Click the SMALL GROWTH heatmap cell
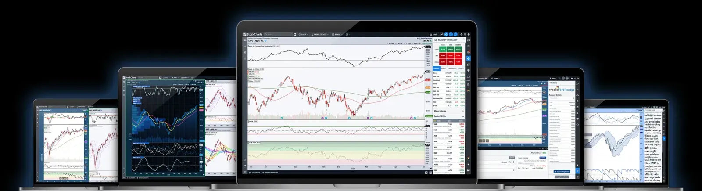Viewport: 702px width, 191px height. coord(458,62)
